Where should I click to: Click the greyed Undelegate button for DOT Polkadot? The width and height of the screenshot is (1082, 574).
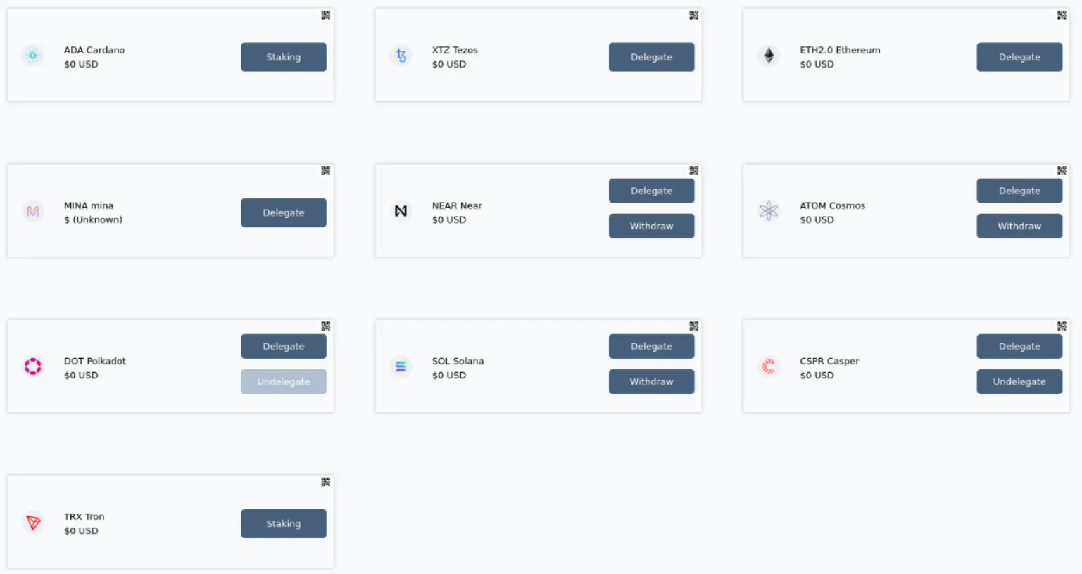(284, 381)
